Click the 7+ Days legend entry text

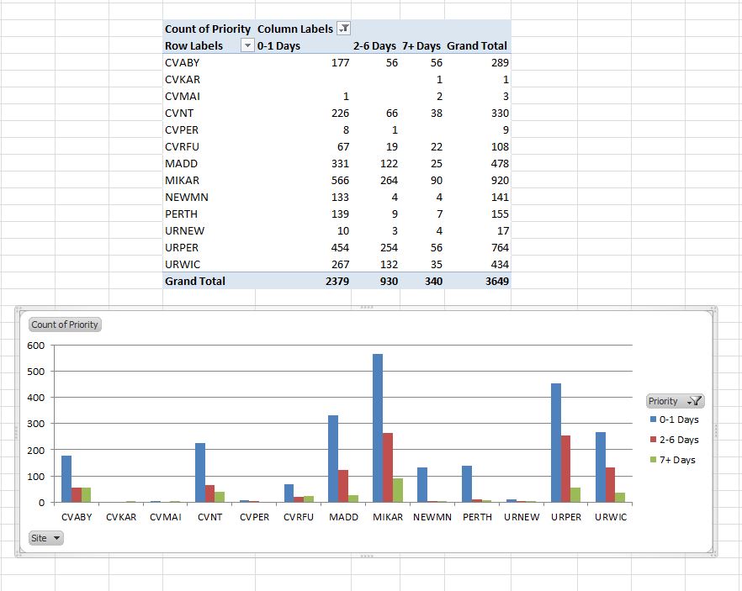pyautogui.click(x=677, y=460)
